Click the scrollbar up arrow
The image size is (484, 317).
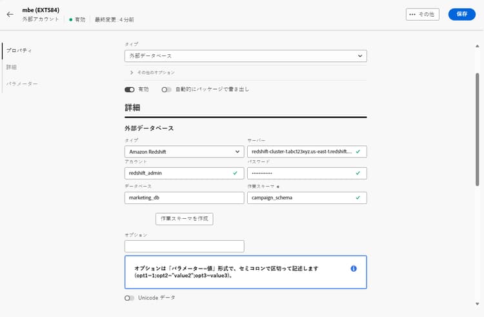pos(477,46)
